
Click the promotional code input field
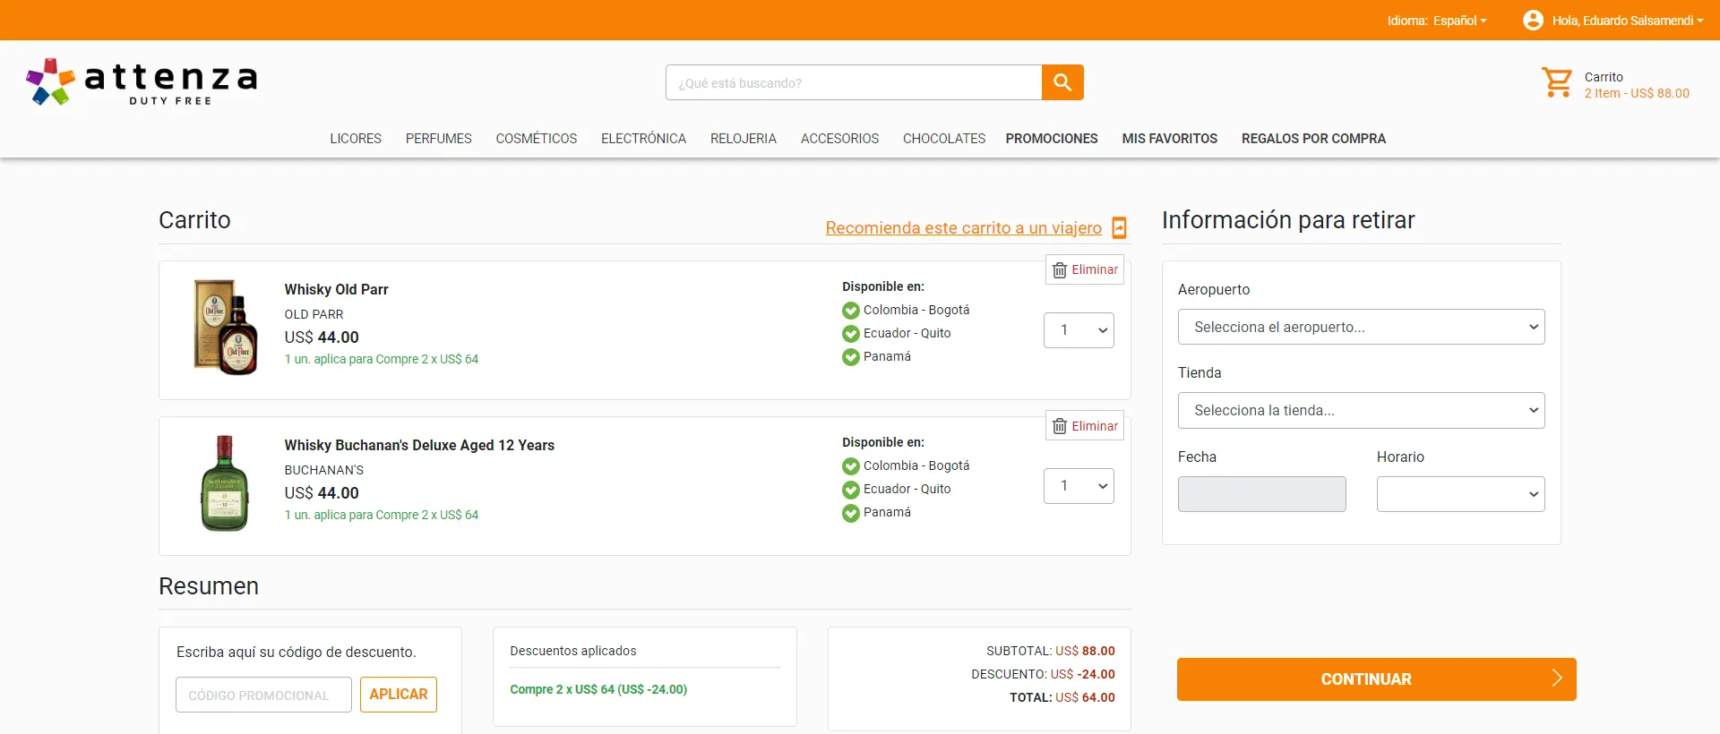click(x=263, y=695)
